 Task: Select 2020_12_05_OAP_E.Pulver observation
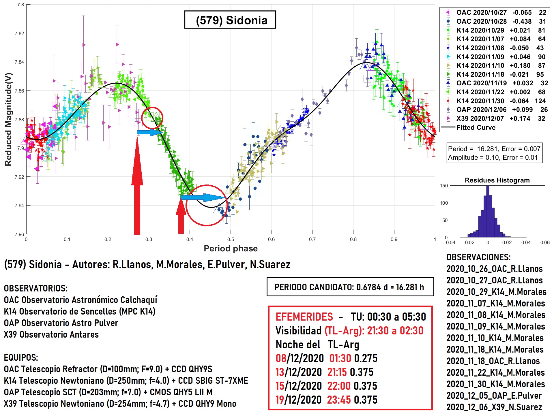coord(494,396)
